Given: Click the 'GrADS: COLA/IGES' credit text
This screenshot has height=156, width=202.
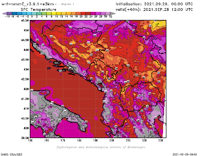Looking at the screenshot, I should tap(11, 154).
